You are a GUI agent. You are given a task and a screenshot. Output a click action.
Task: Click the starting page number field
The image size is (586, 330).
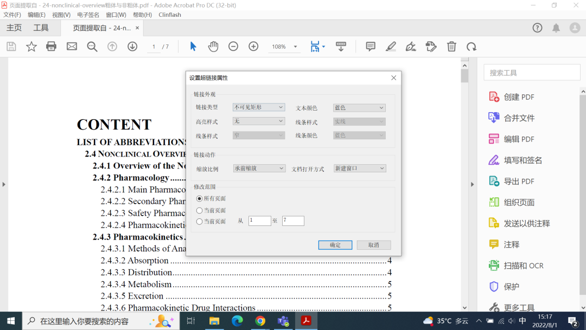259,221
